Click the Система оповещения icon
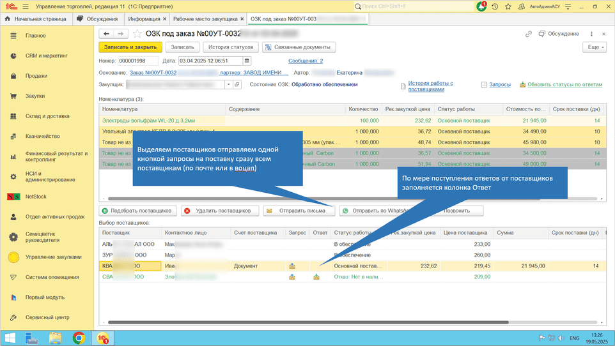The image size is (615, 346). click(x=13, y=277)
